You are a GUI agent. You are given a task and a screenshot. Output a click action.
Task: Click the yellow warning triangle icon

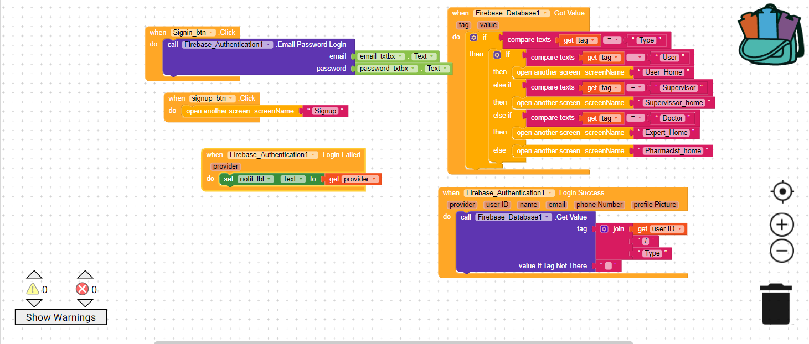point(33,289)
